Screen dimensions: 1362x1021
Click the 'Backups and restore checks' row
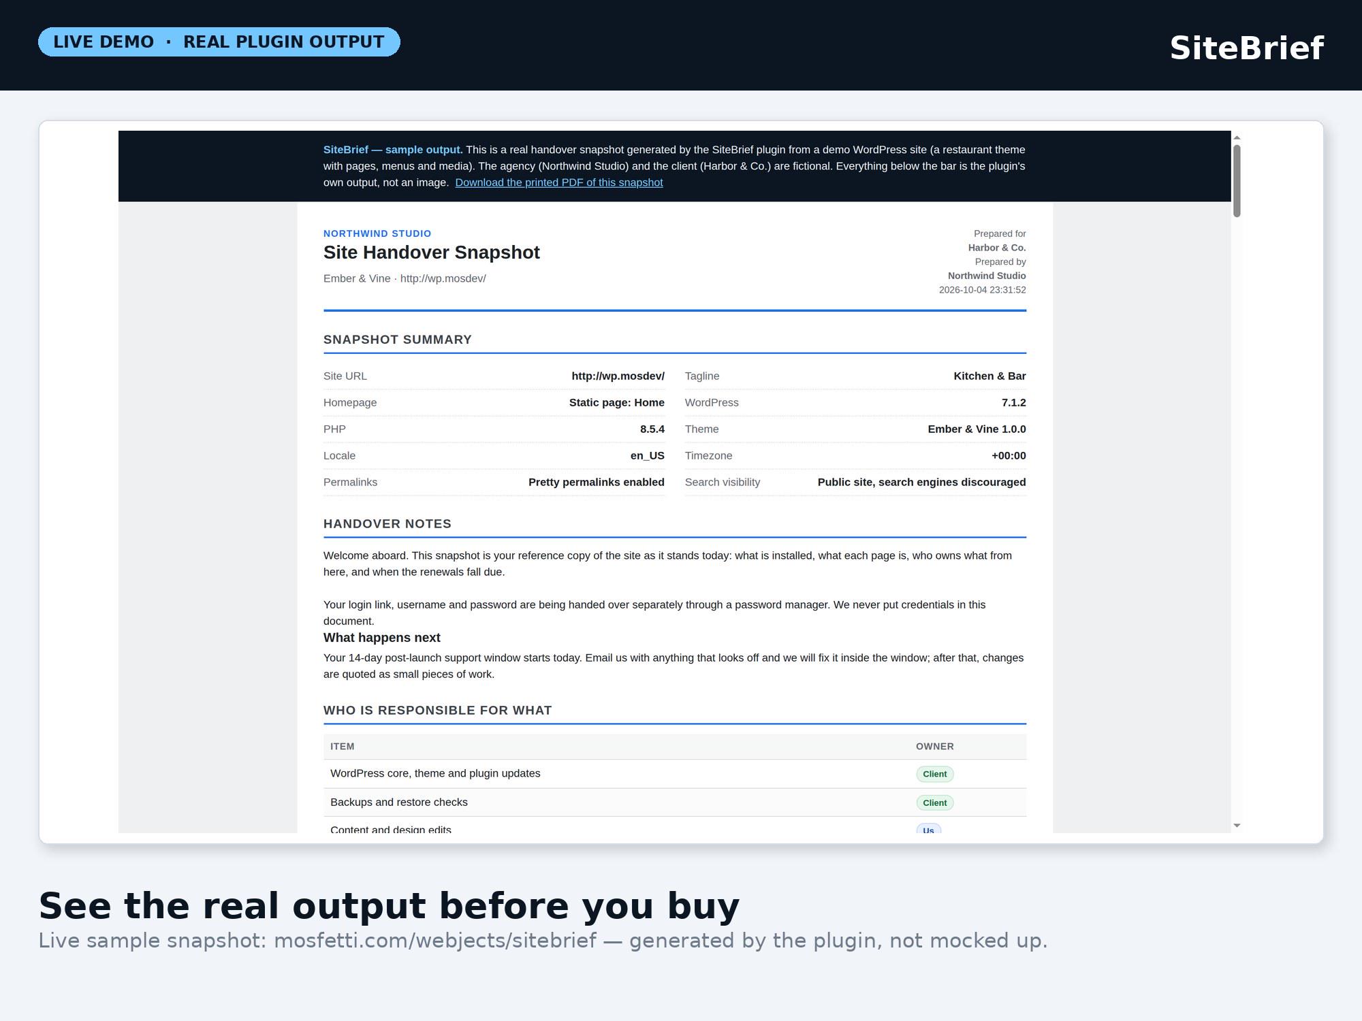click(x=675, y=803)
